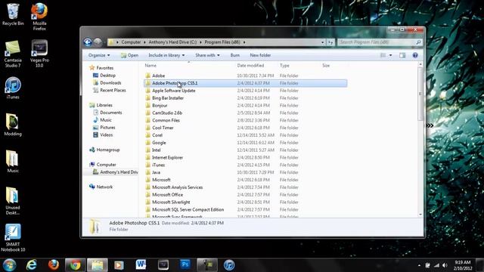Viewport: 484px width, 272px height.
Task: Show hidden system tray icons arrow
Action: pos(419,265)
